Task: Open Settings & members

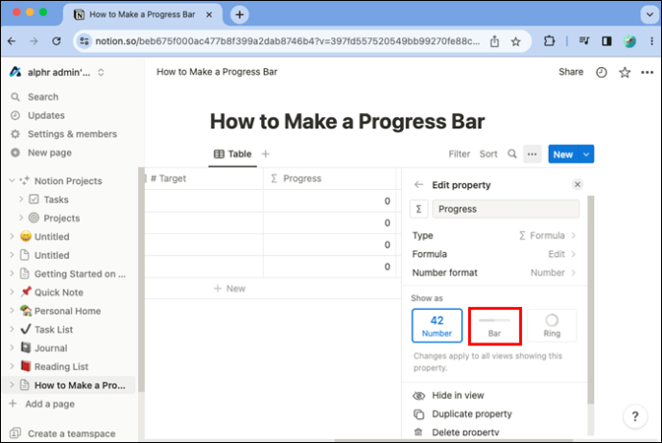Action: [70, 133]
